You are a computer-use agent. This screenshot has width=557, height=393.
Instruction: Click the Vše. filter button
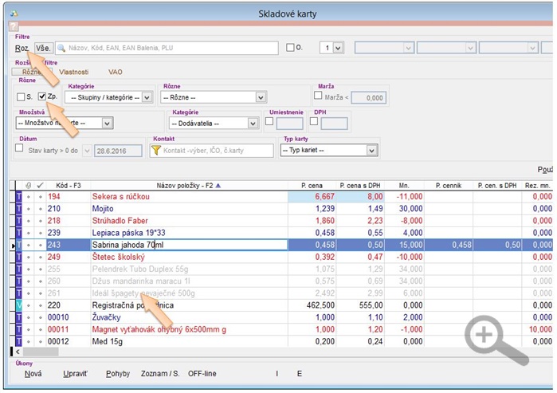[x=43, y=48]
